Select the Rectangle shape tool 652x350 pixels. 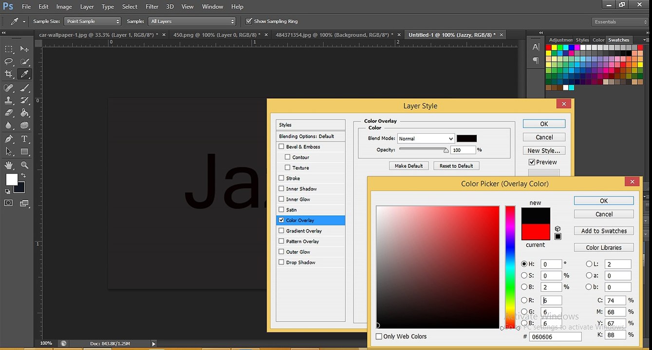coord(24,152)
